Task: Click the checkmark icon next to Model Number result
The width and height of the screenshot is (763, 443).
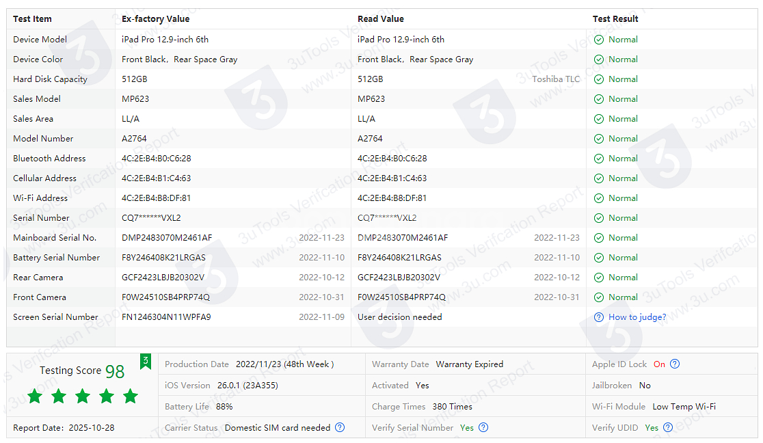Action: coord(598,138)
